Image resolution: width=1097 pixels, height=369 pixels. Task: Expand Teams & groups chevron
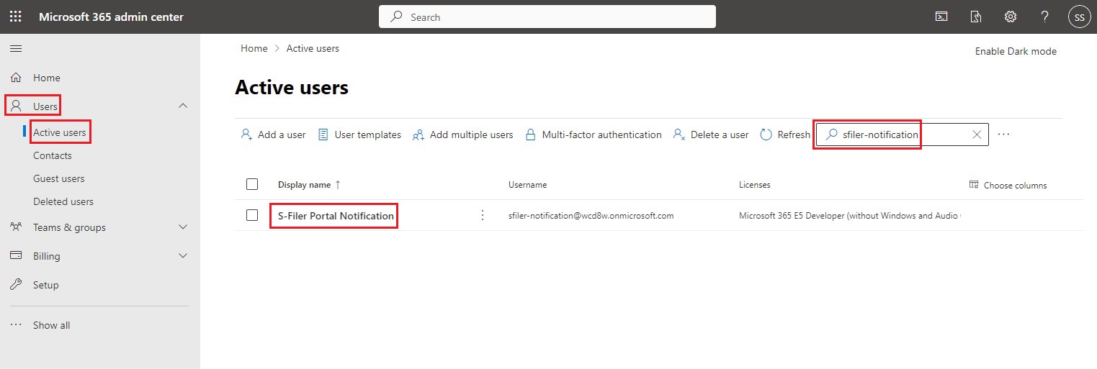[183, 227]
